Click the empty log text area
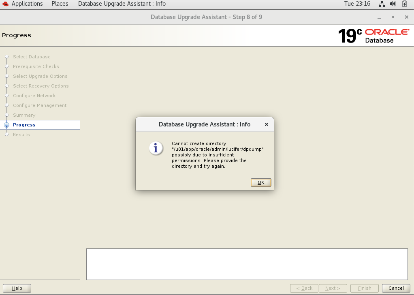The height and width of the screenshot is (295, 414). coord(247,264)
